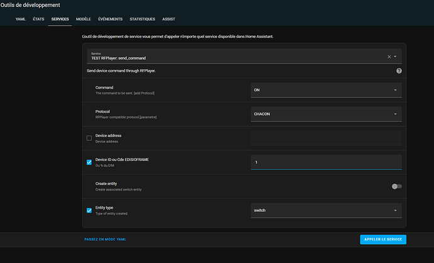434x263 pixels.
Task: Click the 'Ou % du DIM' description text
Action: [104, 165]
